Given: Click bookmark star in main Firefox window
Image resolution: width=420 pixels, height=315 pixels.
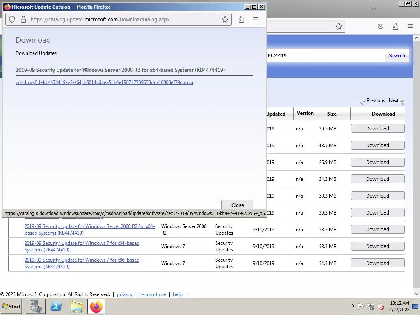Looking at the screenshot, I should (338, 26).
